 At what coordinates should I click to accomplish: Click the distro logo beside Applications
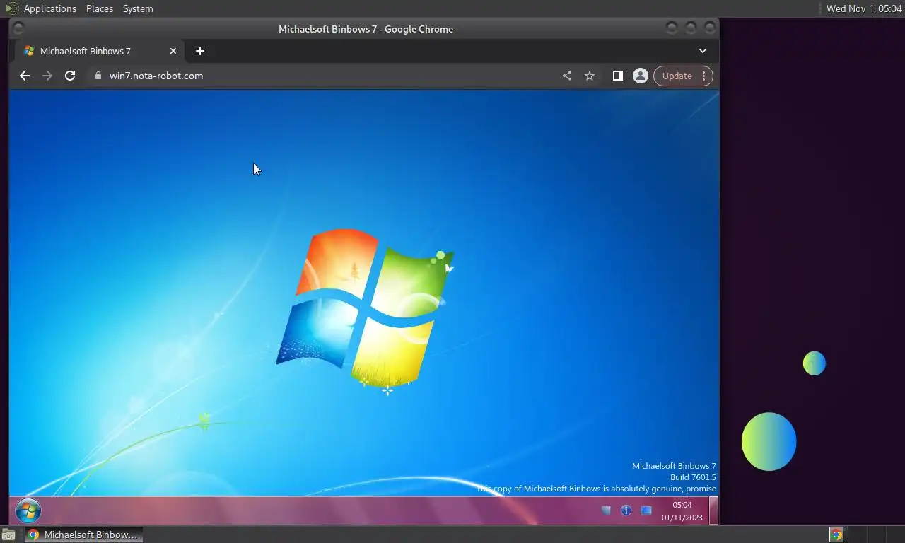(11, 8)
